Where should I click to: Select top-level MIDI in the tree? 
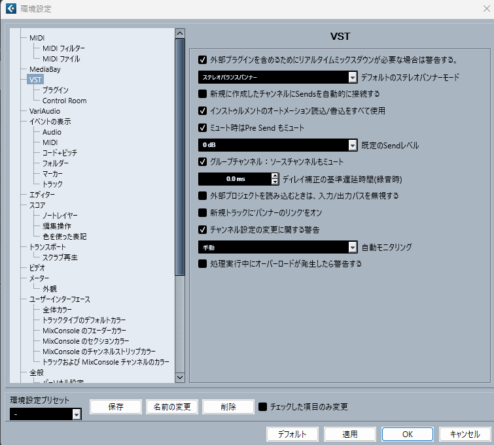click(37, 38)
